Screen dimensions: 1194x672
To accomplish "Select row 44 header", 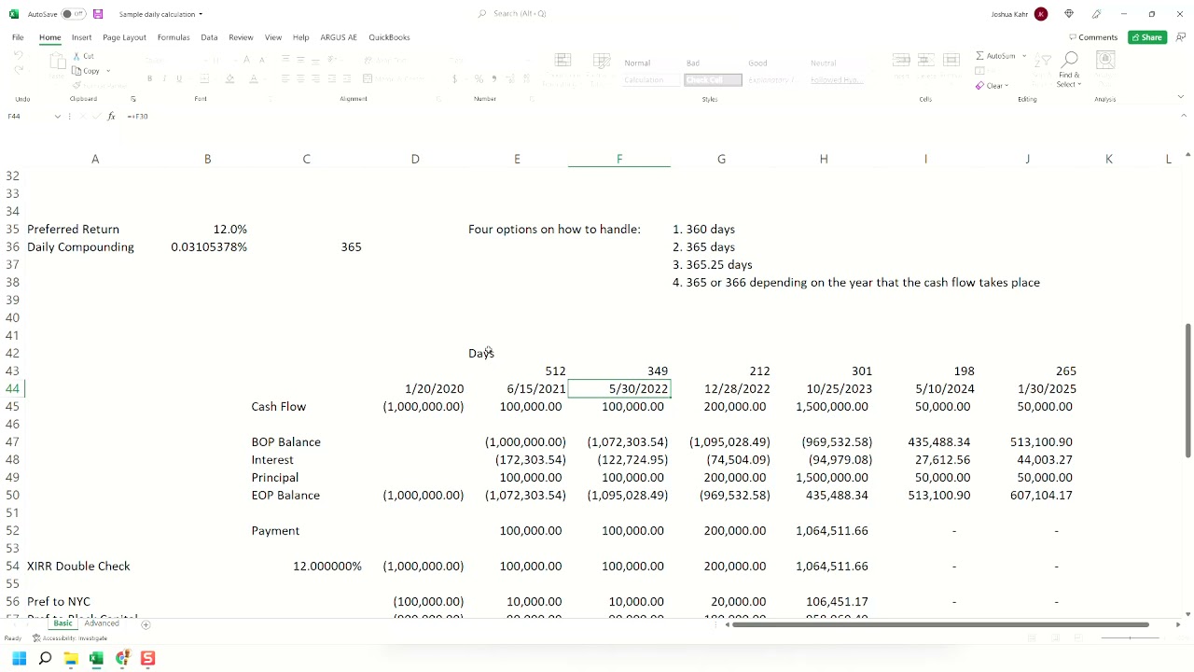I will [x=12, y=388].
